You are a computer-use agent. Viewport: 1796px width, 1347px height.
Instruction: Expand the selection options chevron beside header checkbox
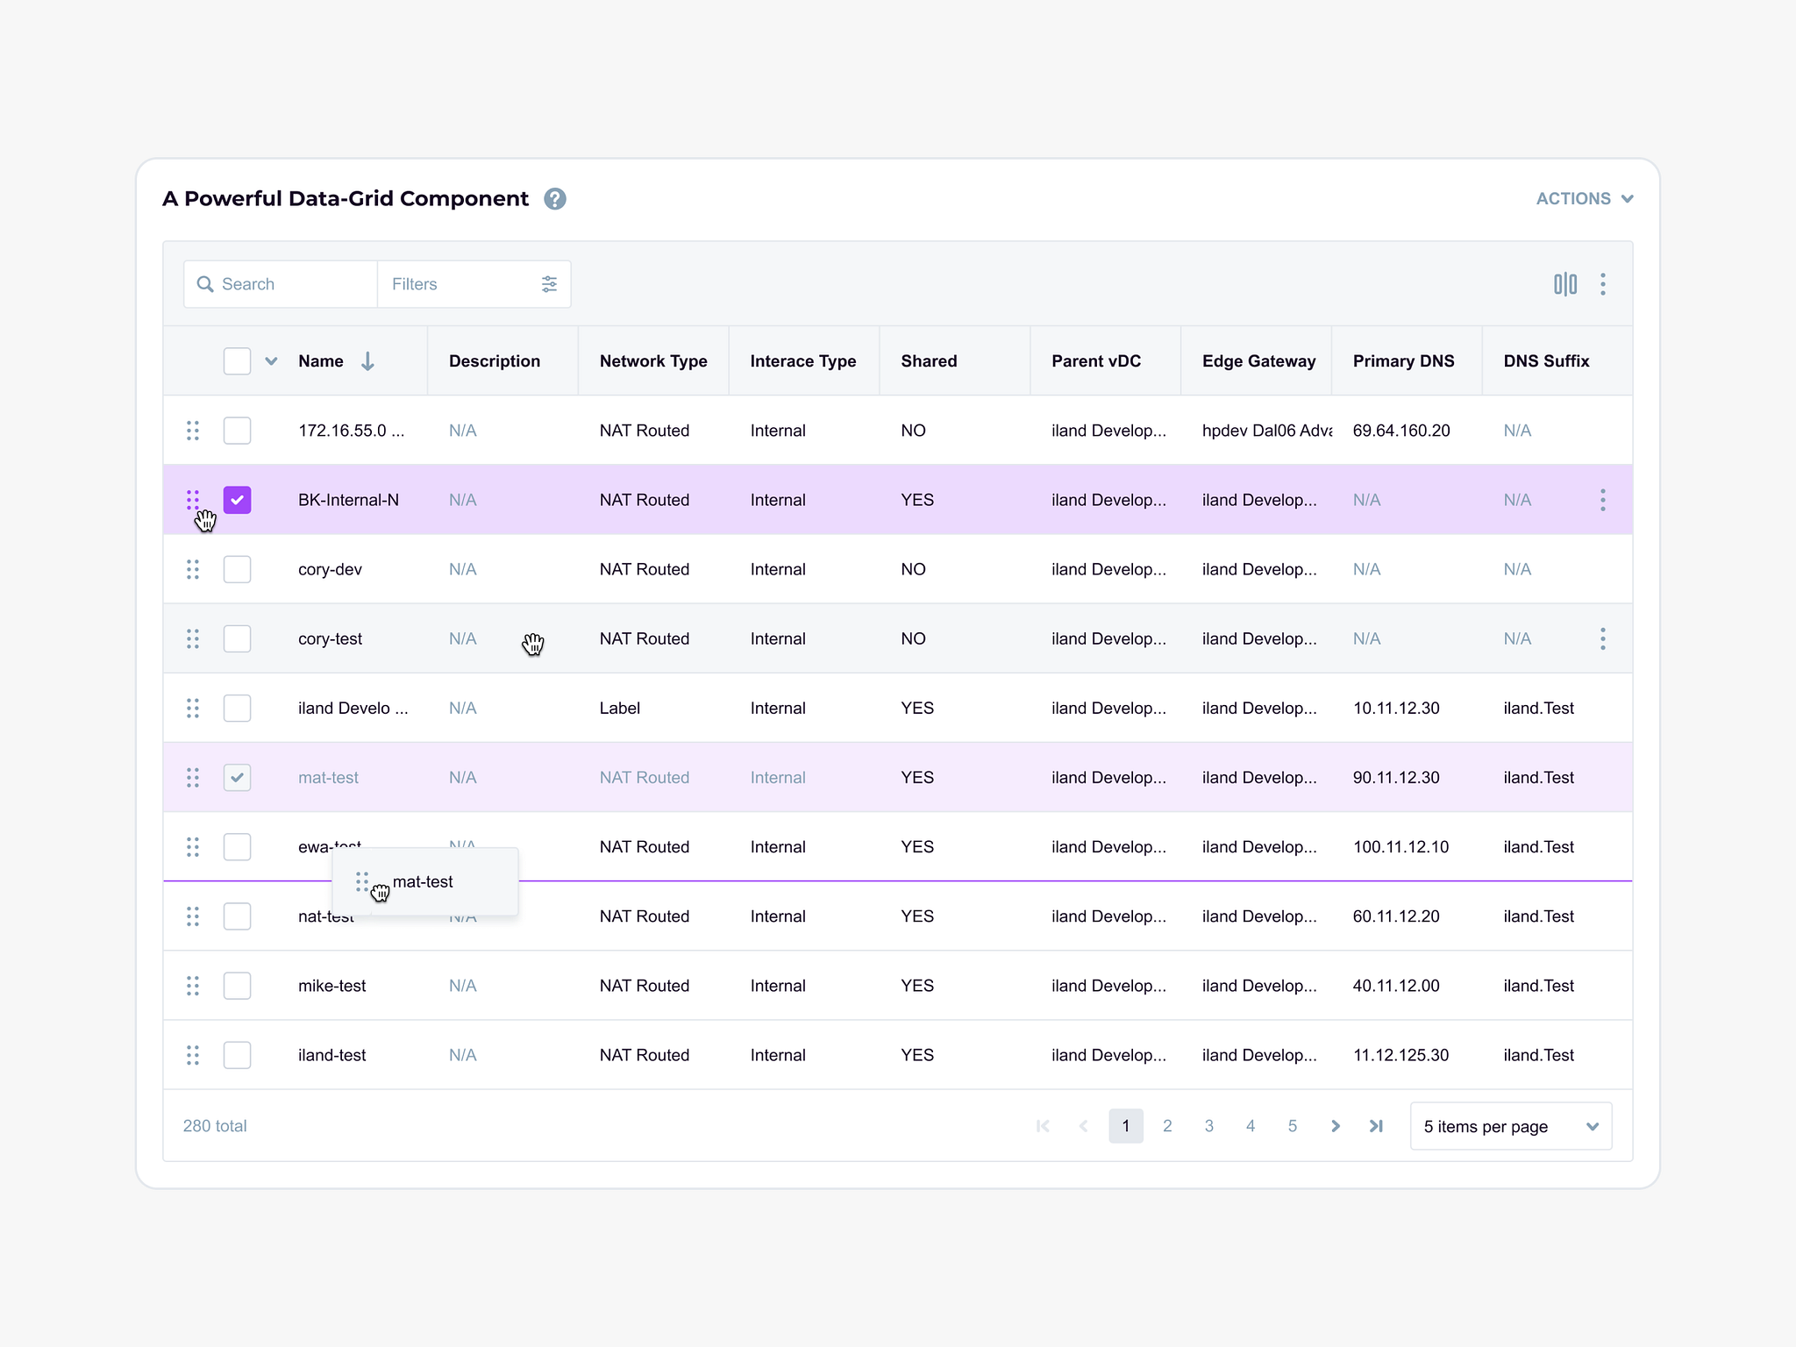(x=270, y=360)
